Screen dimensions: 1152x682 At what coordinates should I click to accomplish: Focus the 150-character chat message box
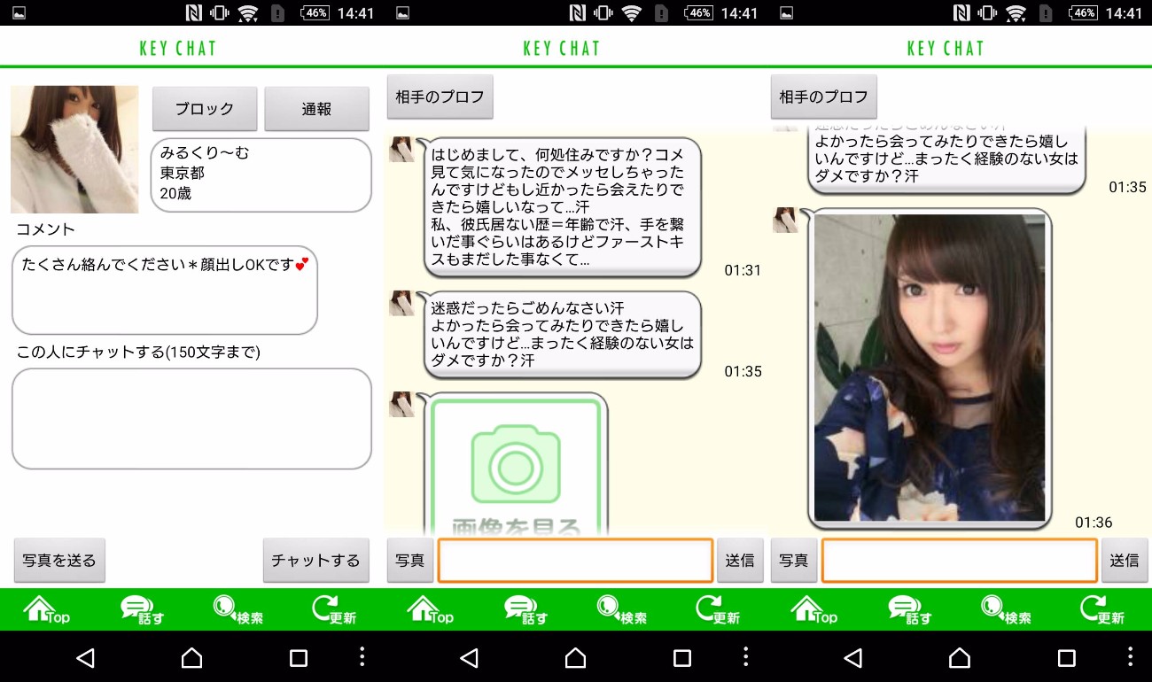coord(191,419)
